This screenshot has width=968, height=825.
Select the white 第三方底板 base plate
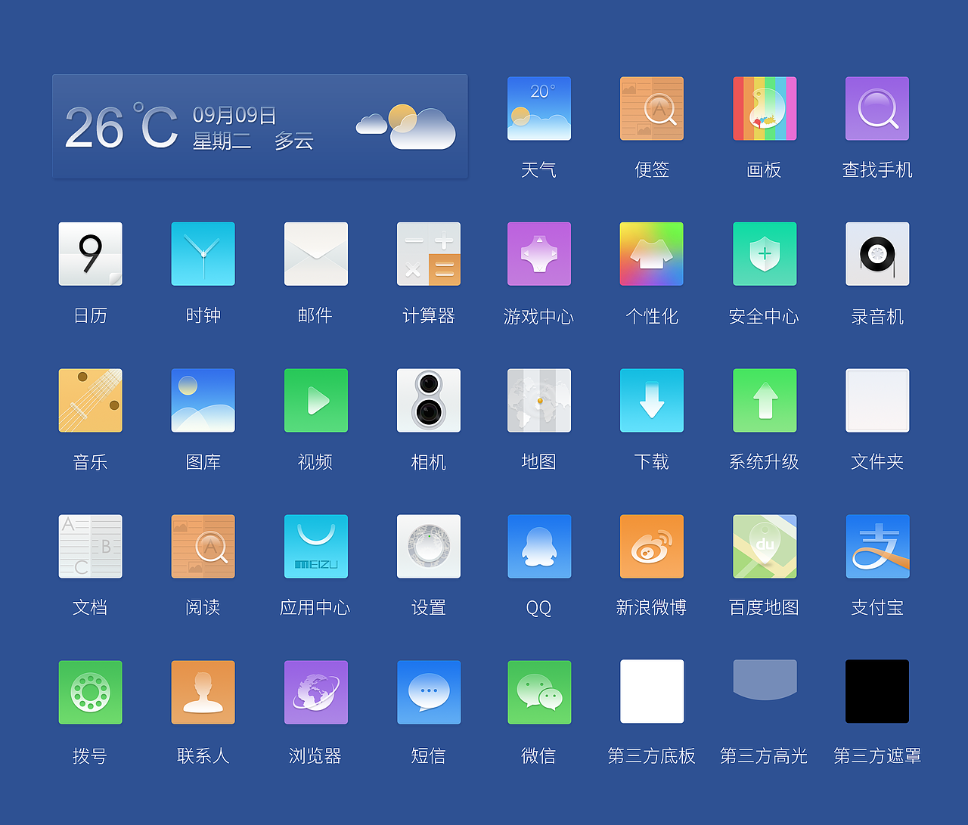(652, 691)
